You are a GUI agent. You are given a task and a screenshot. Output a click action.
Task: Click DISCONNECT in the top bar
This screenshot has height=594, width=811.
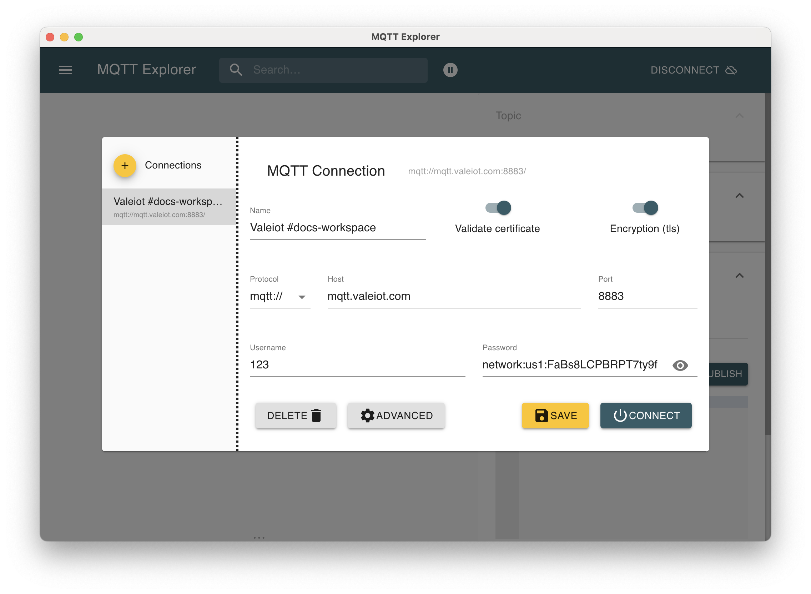(x=685, y=70)
